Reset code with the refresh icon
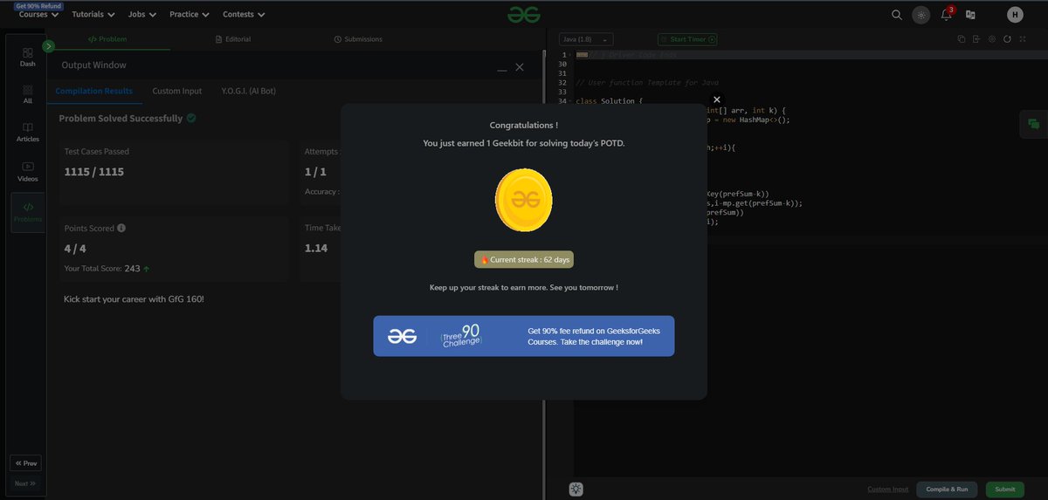Screen dimensions: 1048x500 click(x=1007, y=39)
